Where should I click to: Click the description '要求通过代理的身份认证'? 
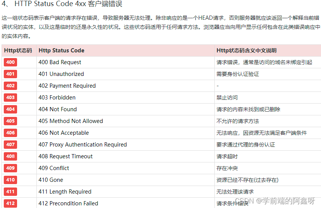(x=245, y=145)
